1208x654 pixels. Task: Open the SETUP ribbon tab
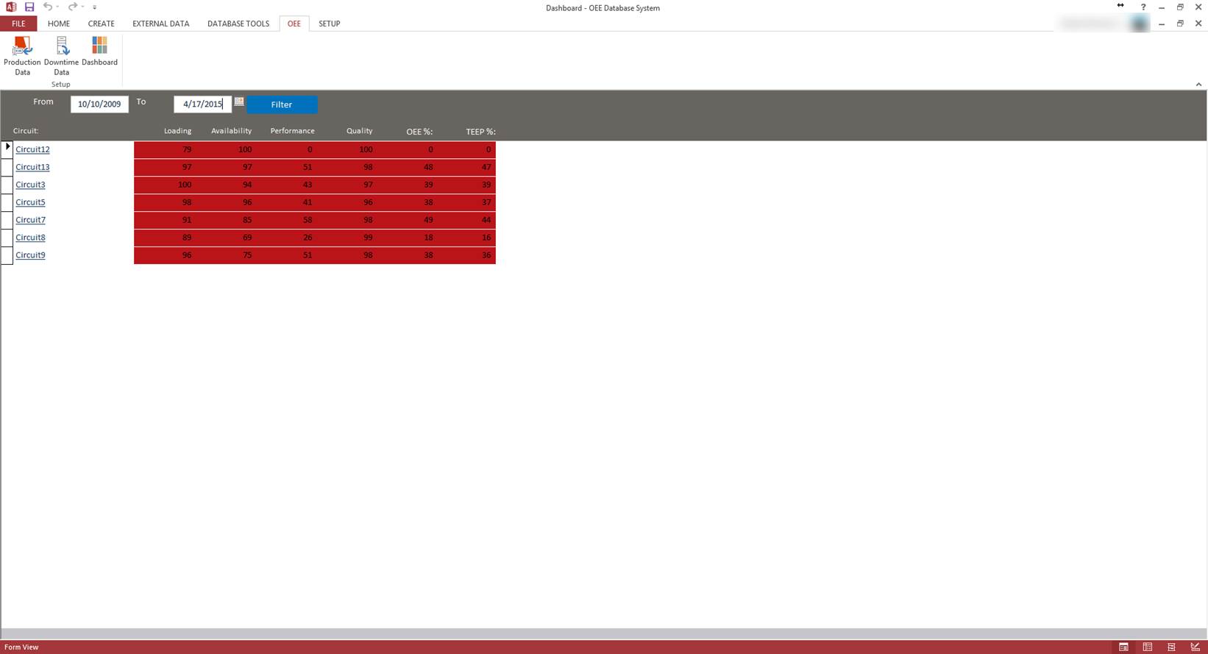329,24
